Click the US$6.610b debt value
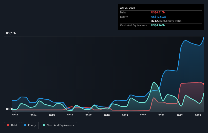This screenshot has height=133, width=208. (158, 12)
